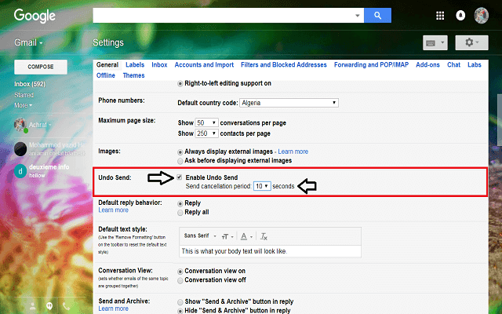This screenshot has height=314, width=502.
Task: Open the phone call icon in the sidebar
Action: tap(65, 305)
